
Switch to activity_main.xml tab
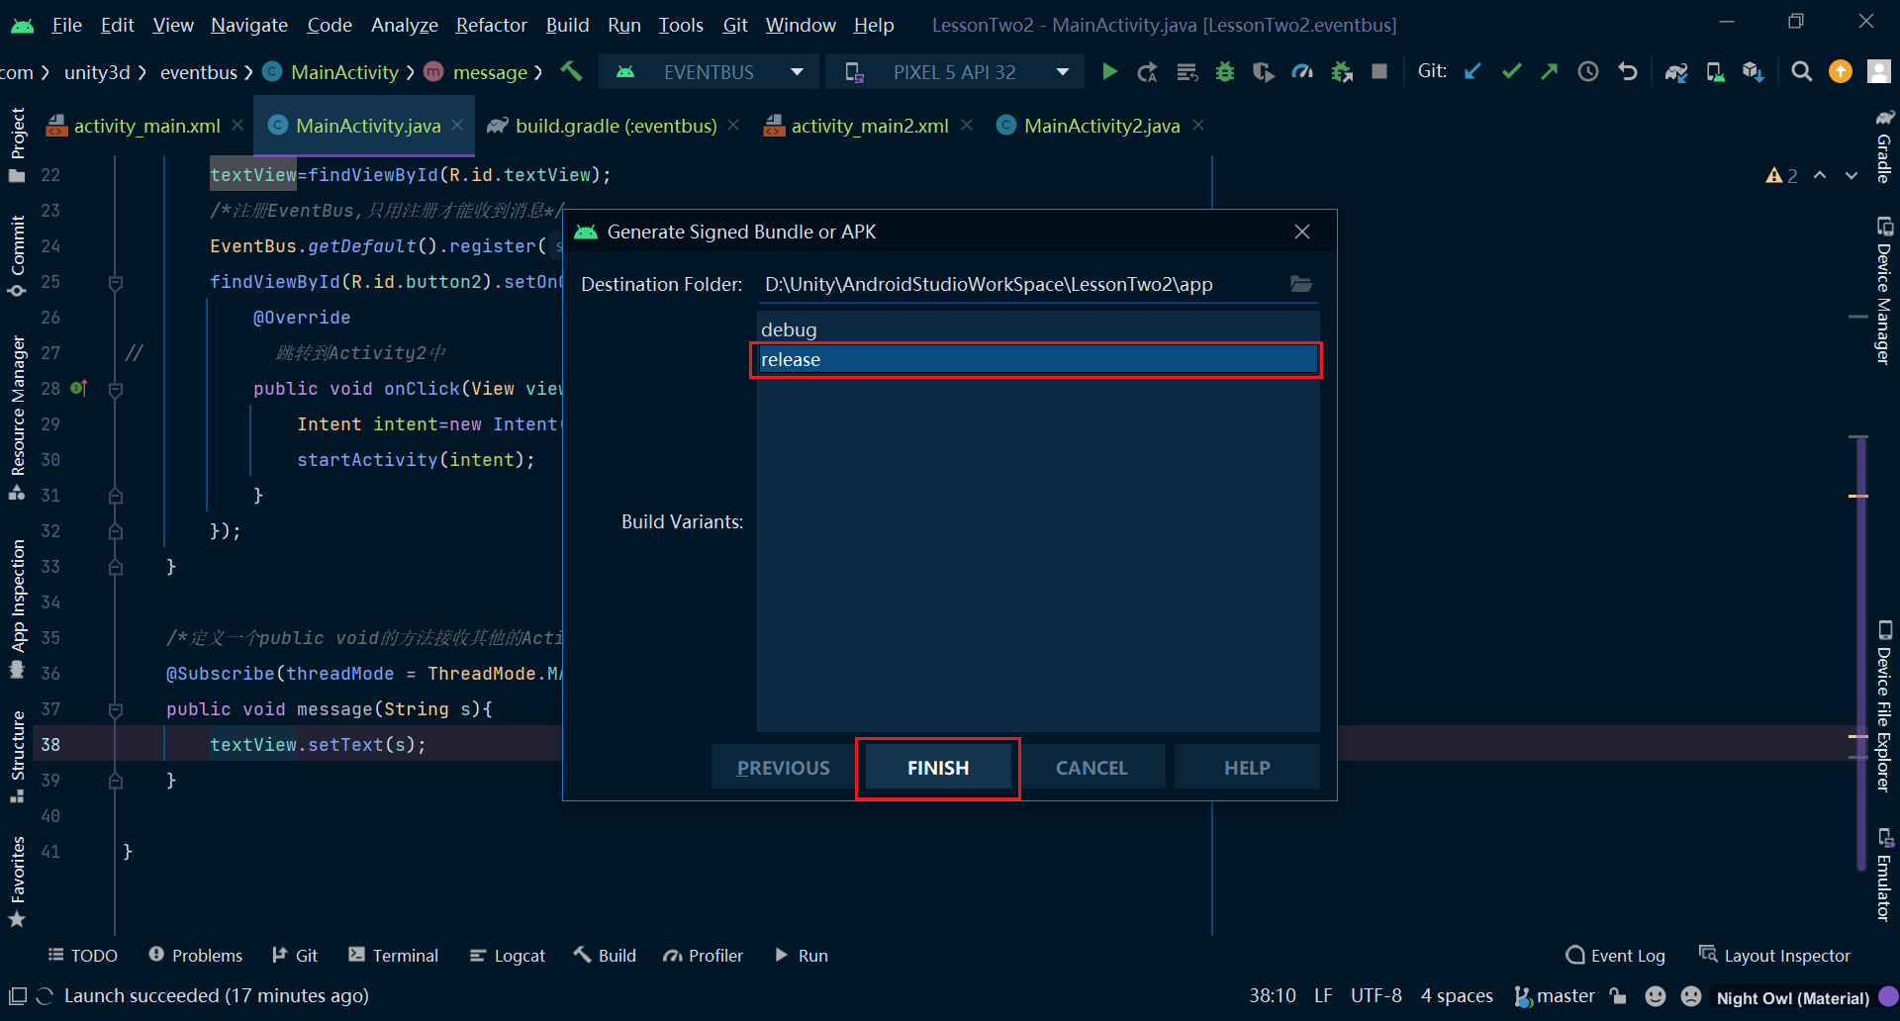pyautogui.click(x=146, y=126)
